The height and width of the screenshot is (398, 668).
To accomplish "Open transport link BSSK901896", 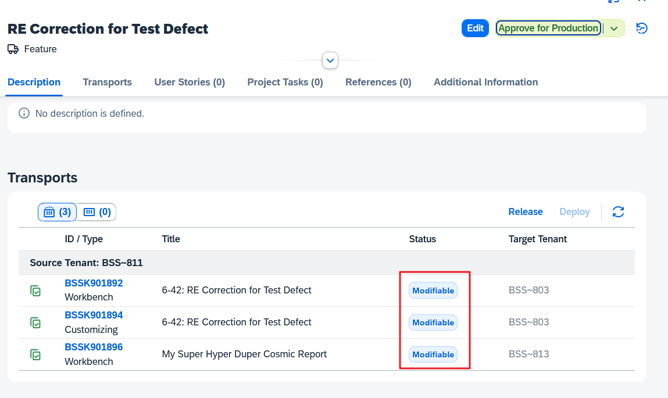I will click(94, 347).
